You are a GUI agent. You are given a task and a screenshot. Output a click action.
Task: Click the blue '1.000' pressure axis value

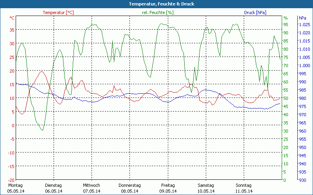point(305,66)
